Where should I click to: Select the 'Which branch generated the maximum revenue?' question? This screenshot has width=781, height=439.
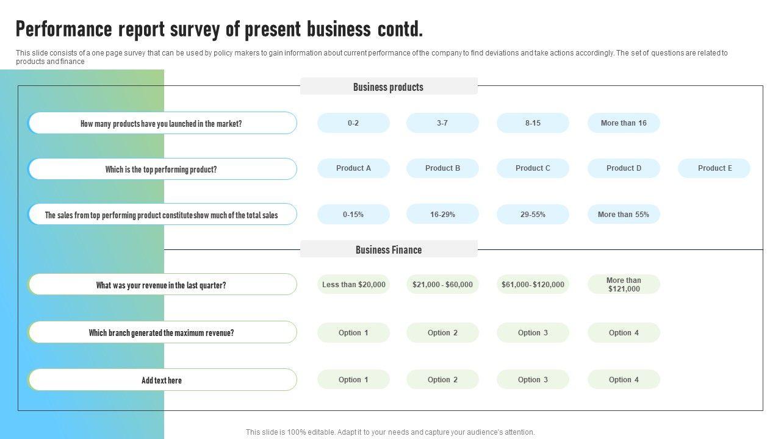click(162, 333)
